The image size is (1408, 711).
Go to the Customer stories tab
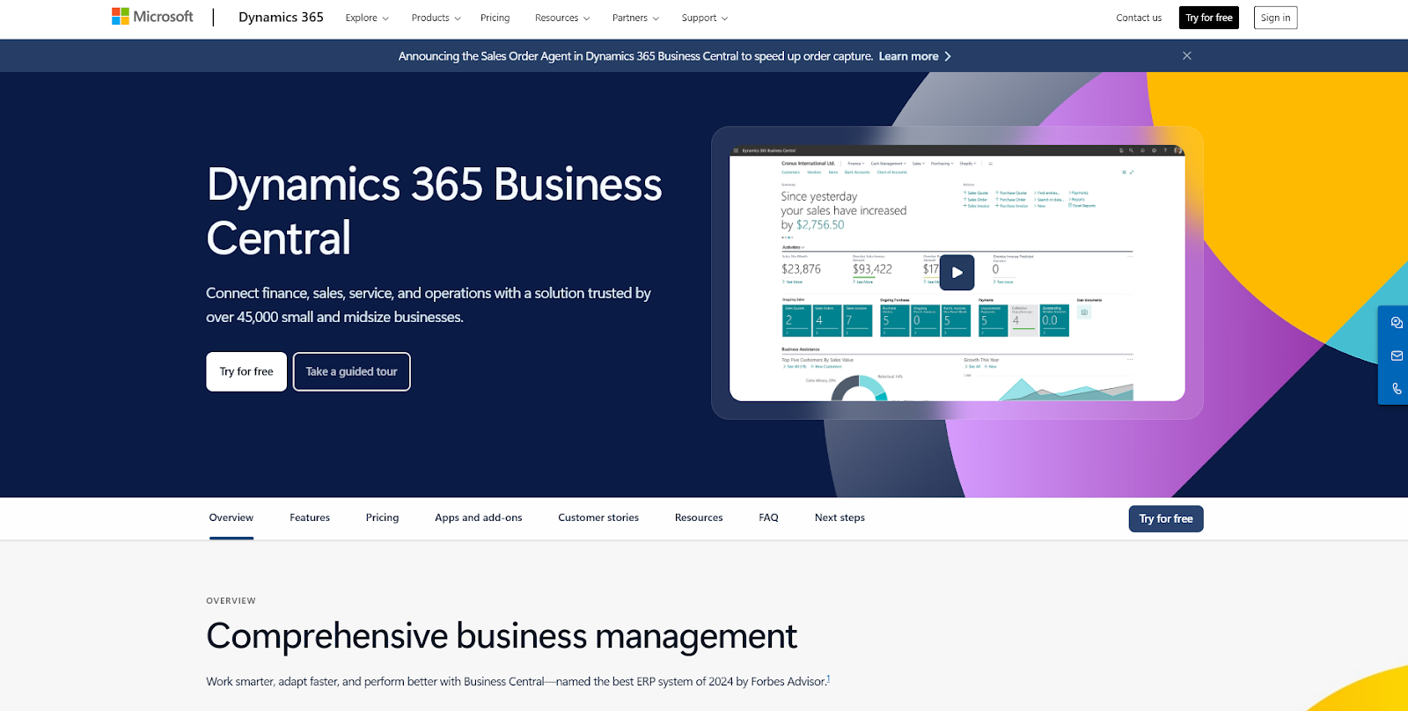pyautogui.click(x=598, y=517)
